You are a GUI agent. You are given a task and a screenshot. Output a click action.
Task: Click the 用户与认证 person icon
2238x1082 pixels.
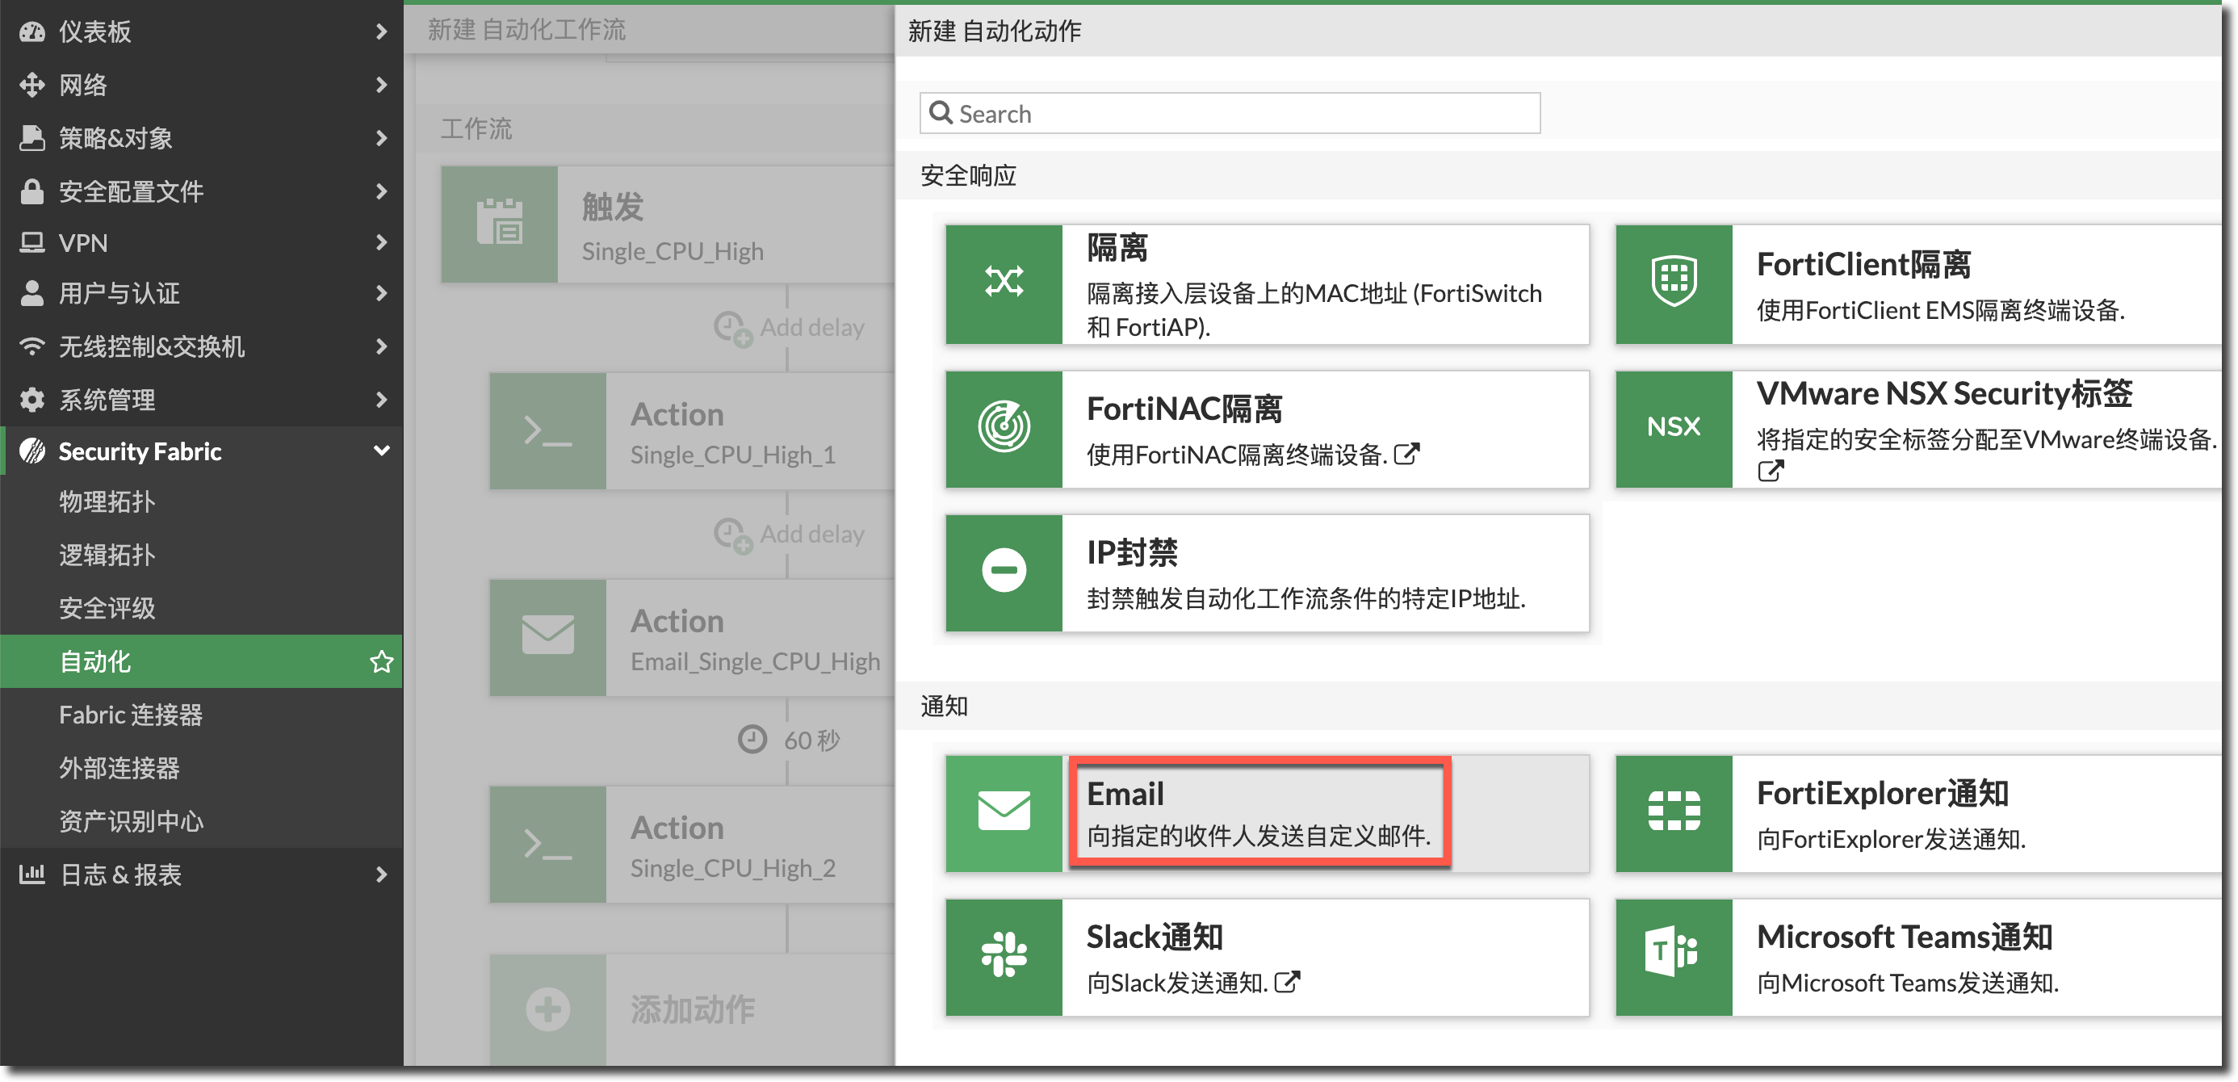click(x=32, y=294)
